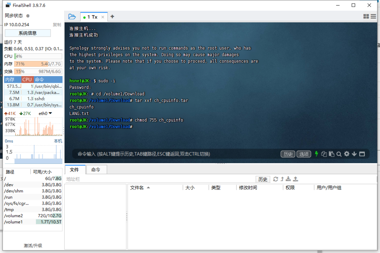Viewport: 380px width, 253px height.
Task: Click the copy icon in terminal toolbar
Action: tap(324, 154)
